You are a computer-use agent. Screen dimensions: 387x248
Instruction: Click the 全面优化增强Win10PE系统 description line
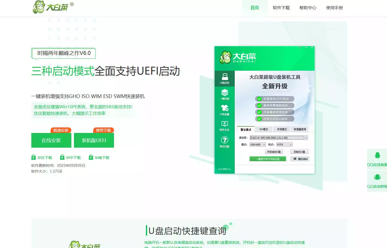83,107
